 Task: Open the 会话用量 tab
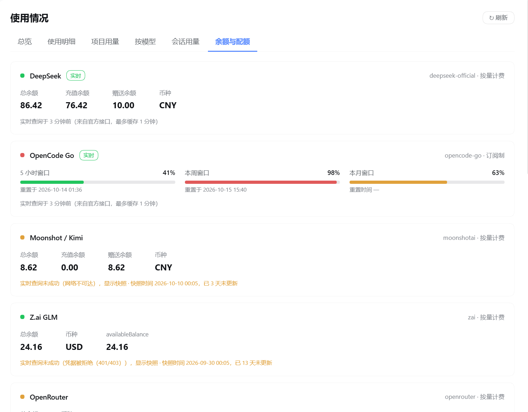(x=186, y=42)
